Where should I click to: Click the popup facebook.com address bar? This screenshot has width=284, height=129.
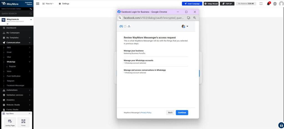click(154, 18)
